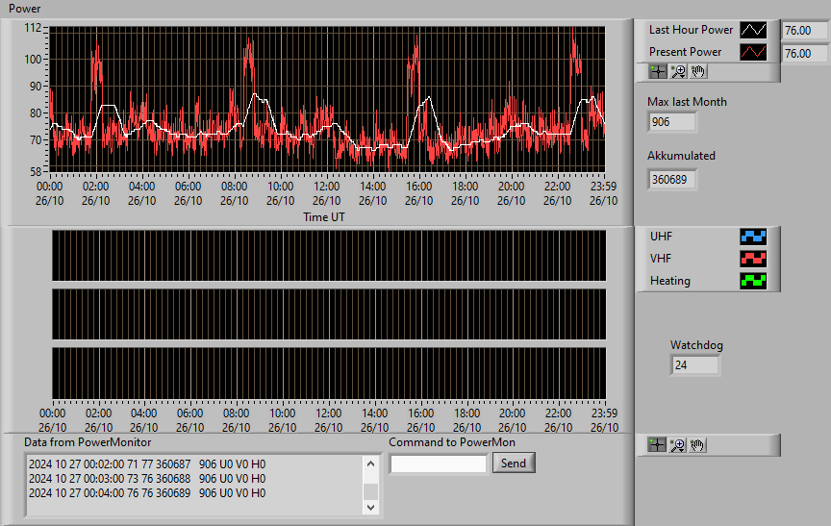Click the scroll up arrow in data log
This screenshot has width=831, height=526.
[x=370, y=464]
